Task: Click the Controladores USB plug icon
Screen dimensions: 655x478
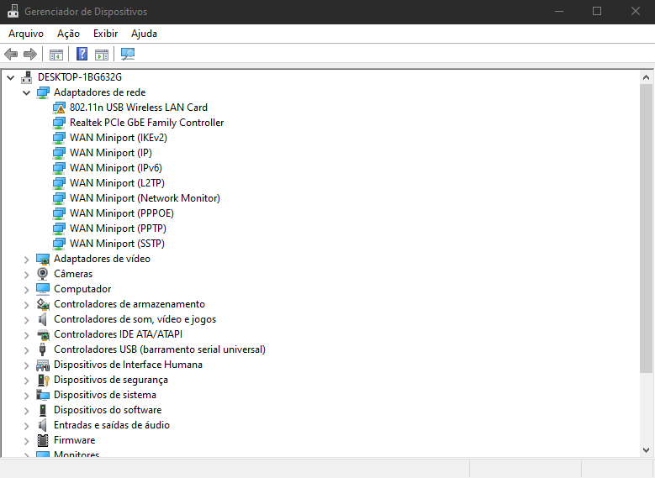Action: pos(42,349)
